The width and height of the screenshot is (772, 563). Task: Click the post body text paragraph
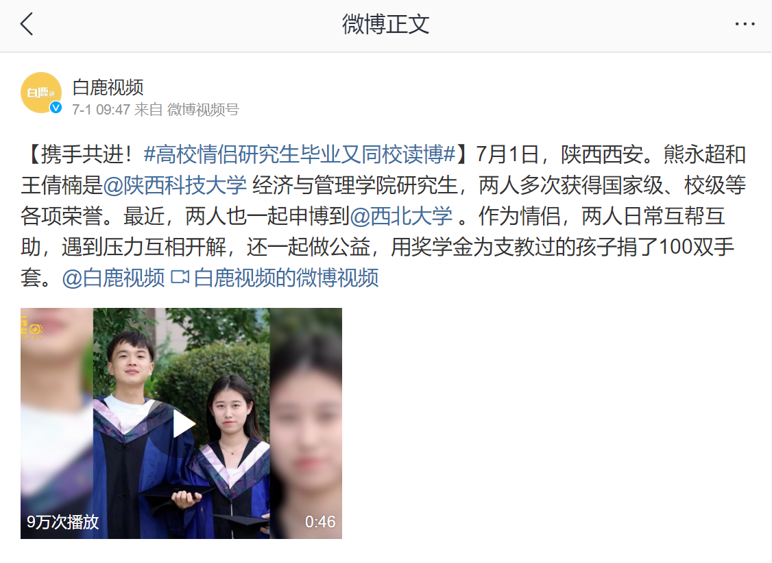(x=383, y=216)
